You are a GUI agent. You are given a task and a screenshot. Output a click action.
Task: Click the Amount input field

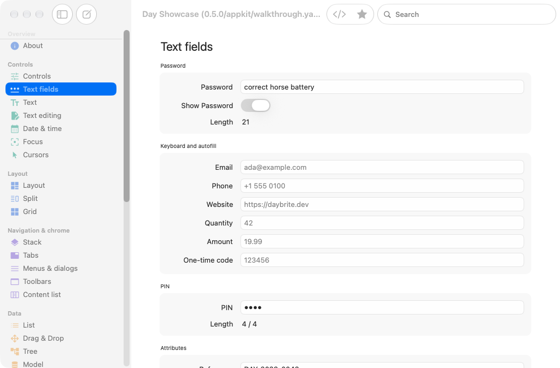(x=382, y=241)
